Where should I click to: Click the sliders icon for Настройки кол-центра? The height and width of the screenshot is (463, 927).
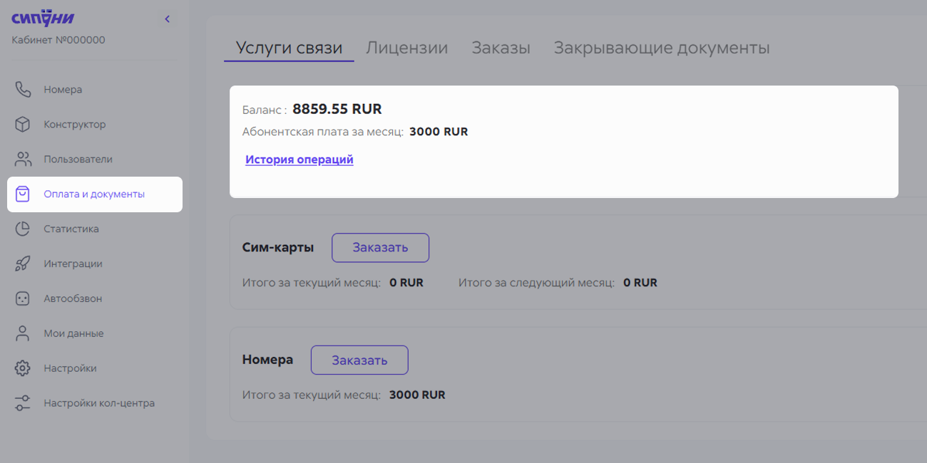pos(23,403)
